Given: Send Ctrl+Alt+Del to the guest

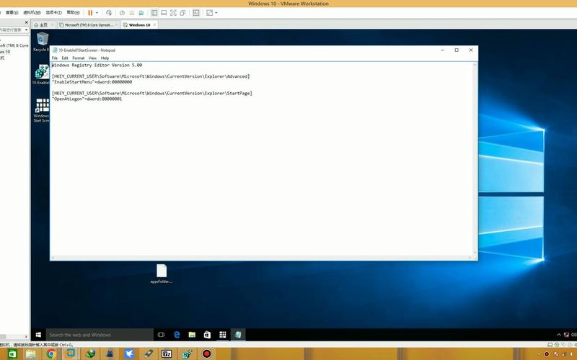Looking at the screenshot, I should tap(109, 12).
